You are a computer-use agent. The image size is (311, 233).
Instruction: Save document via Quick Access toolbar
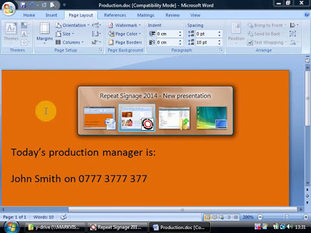[23, 5]
